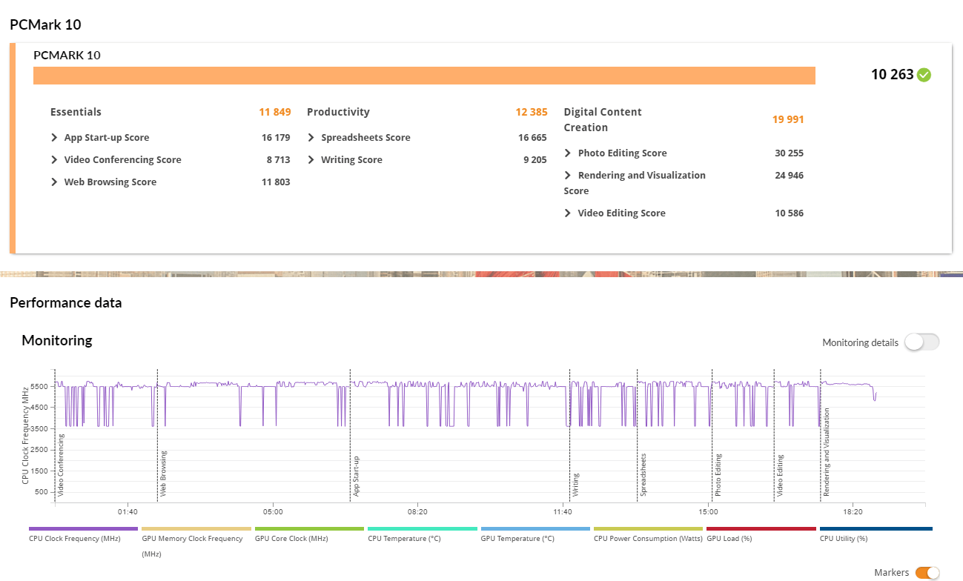Click the App Start-up timeline marker
Viewport: 963px width, 581px height.
tap(357, 476)
